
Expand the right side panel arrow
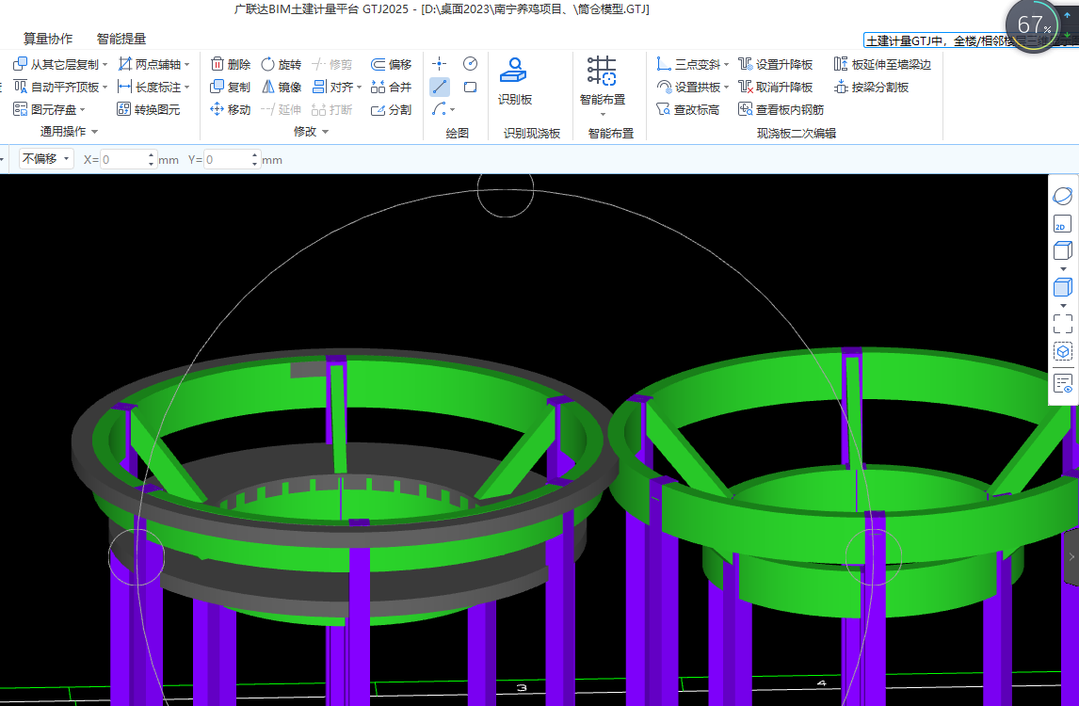point(1071,556)
